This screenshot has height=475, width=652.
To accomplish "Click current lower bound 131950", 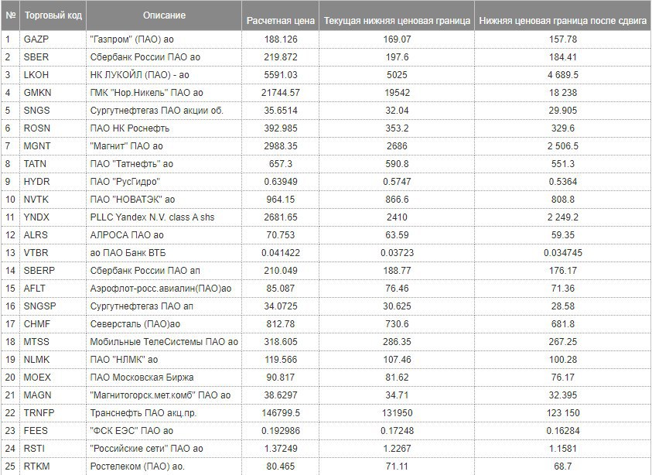I will (x=397, y=413).
